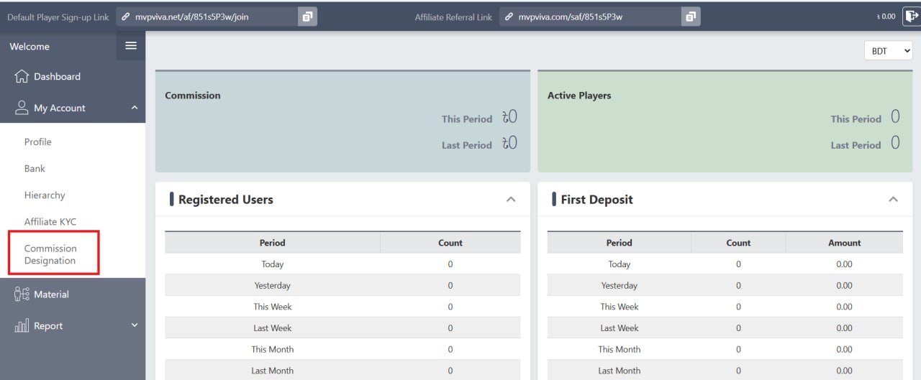This screenshot has width=921, height=380.
Task: Go to the Hierarchy page
Action: (45, 195)
